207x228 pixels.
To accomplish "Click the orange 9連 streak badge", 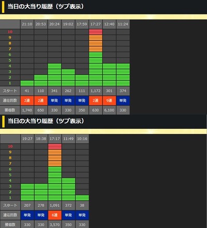I will point(109,100).
